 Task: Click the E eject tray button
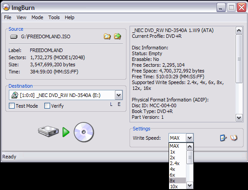click(x=119, y=105)
